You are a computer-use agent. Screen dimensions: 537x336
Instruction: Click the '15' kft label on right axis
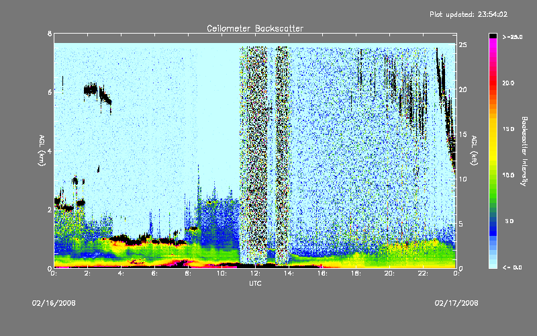462,134
